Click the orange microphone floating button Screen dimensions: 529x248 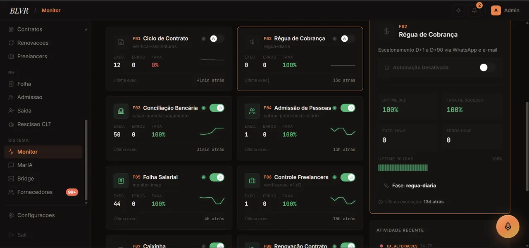(x=508, y=227)
